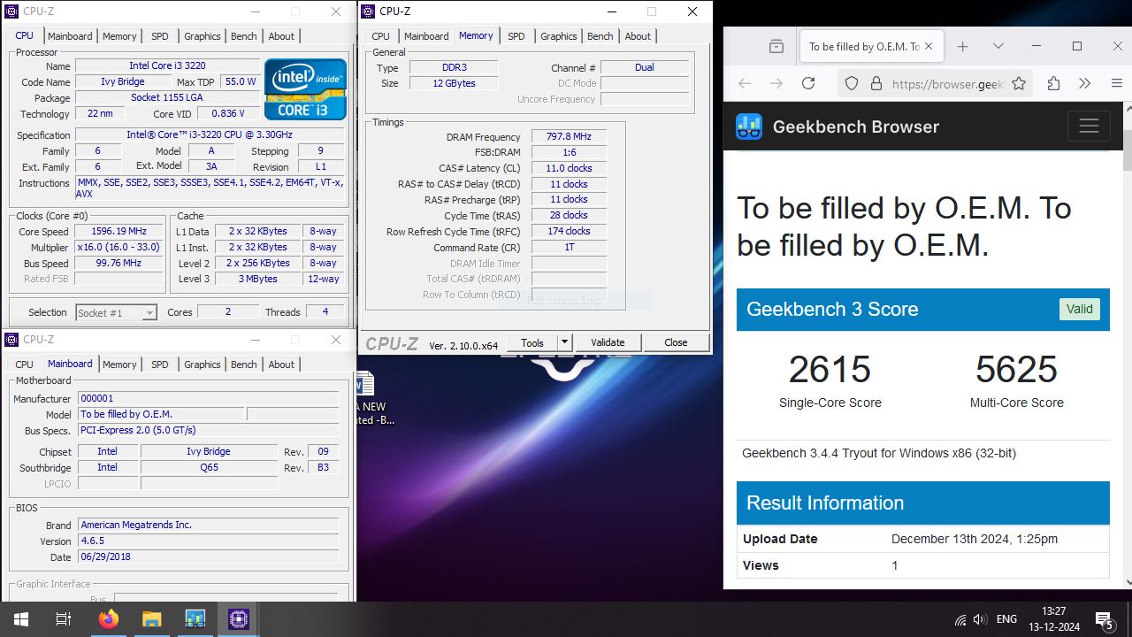Open the volume icon in system tray

980,619
